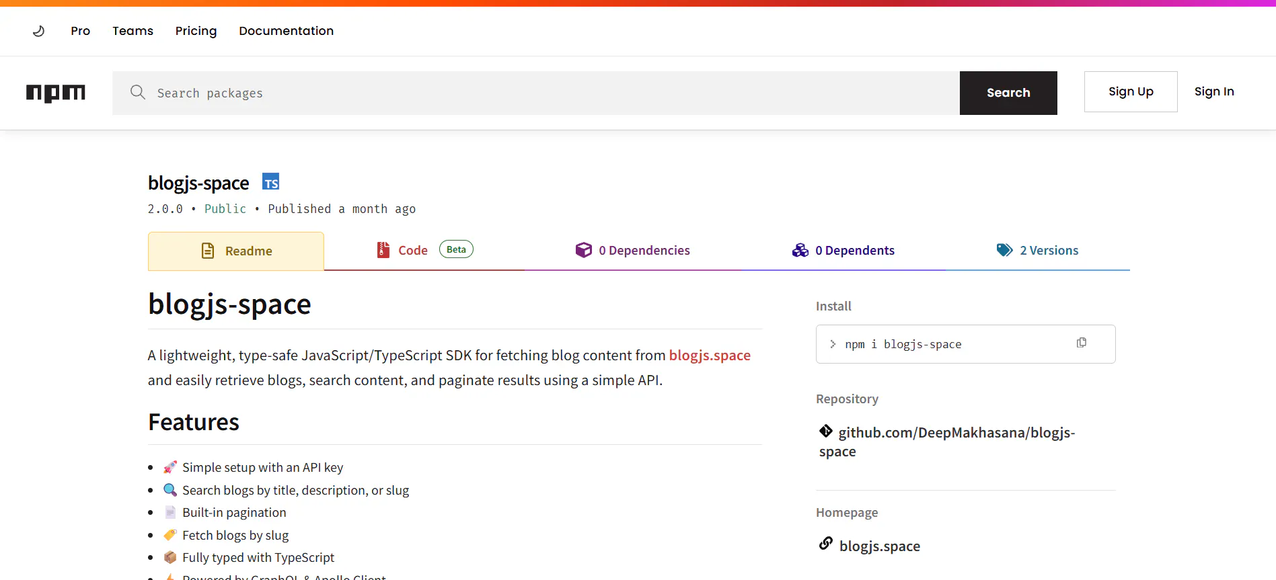Click 'Published a month ago' text
1276x580 pixels.
click(x=342, y=209)
